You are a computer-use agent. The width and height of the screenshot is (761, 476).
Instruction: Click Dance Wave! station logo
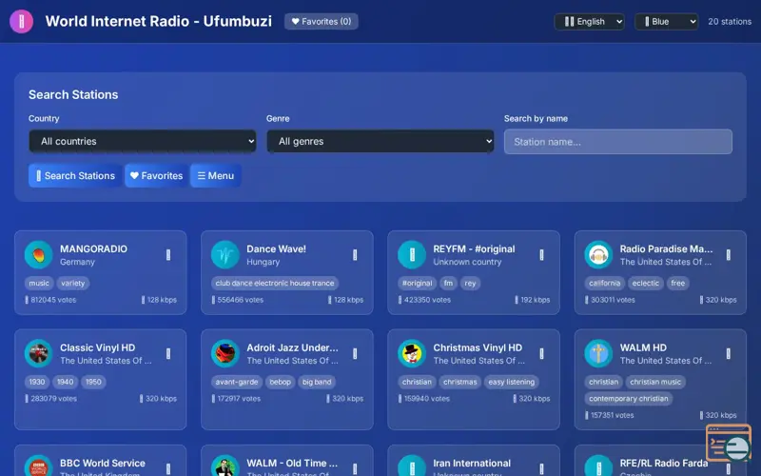[225, 254]
